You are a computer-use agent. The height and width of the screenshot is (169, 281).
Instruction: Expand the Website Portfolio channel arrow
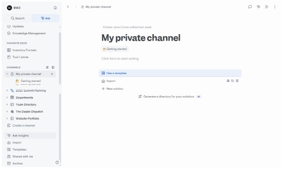[x=7, y=118]
